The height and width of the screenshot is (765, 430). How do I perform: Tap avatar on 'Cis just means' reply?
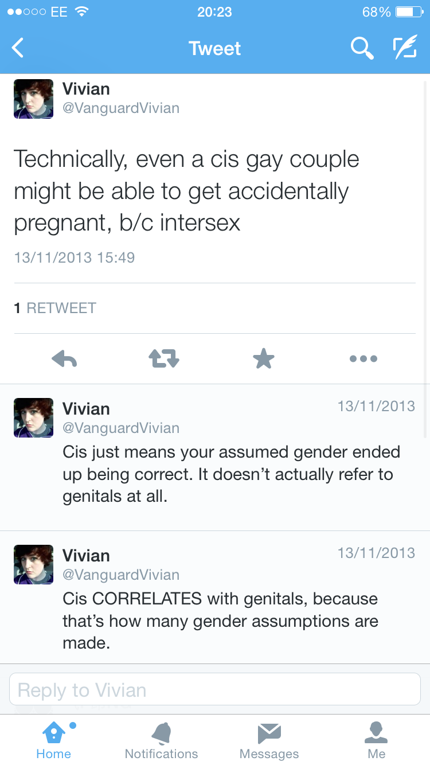(x=33, y=417)
